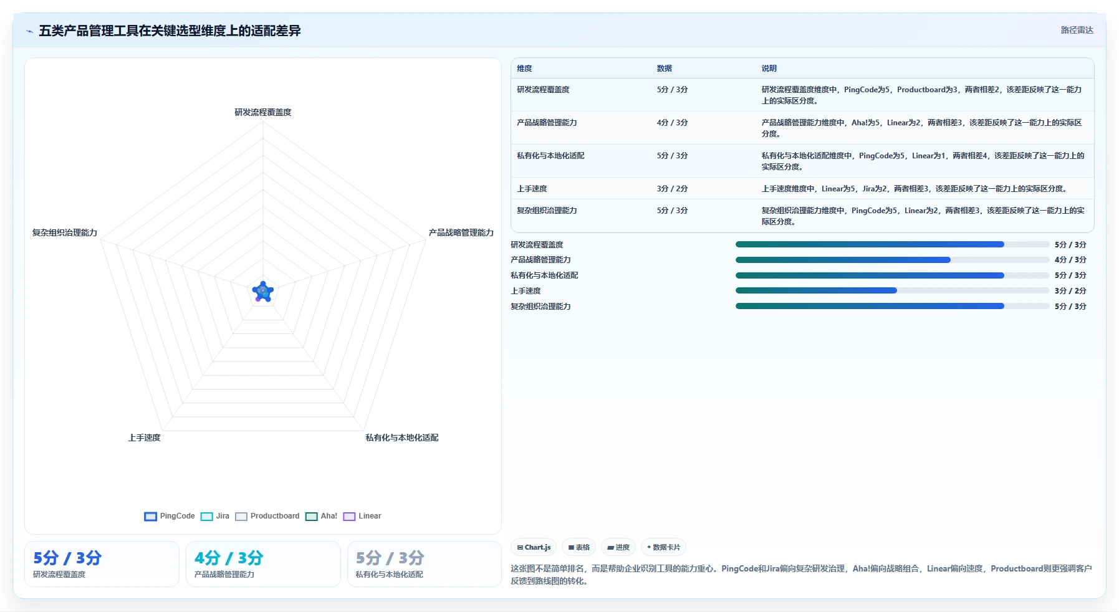Click the radar axis label 产品战略管理能力
The height and width of the screenshot is (612, 1119).
click(x=461, y=232)
